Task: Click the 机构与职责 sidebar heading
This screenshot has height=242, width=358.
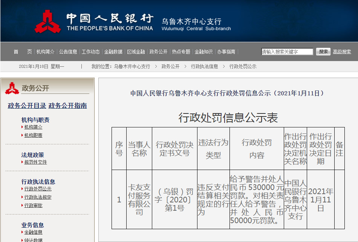Action: pyautogui.click(x=35, y=120)
